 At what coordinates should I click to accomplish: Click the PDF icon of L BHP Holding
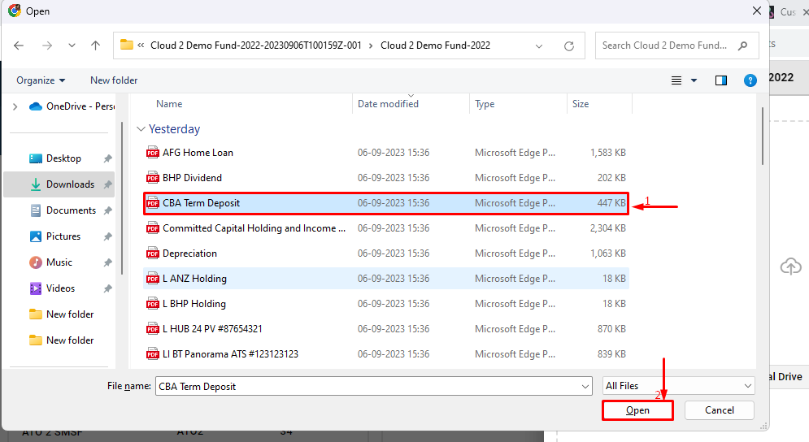[x=153, y=304]
